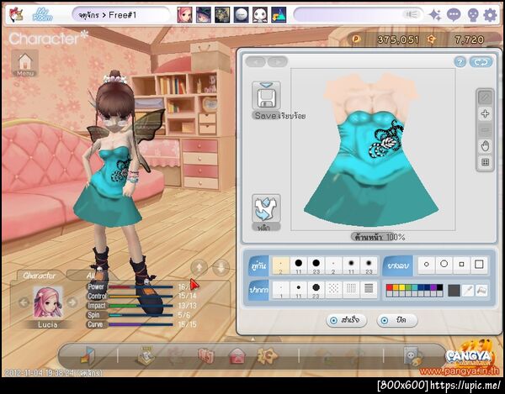Select the highlighted brush size 2
Screen dimensions: 505x394
pyautogui.click(x=281, y=265)
